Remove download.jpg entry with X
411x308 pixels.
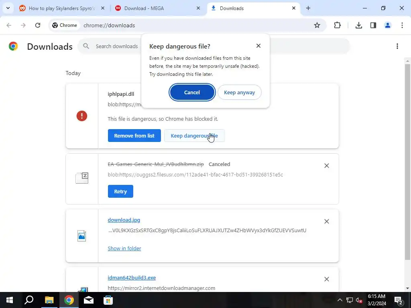(327, 221)
